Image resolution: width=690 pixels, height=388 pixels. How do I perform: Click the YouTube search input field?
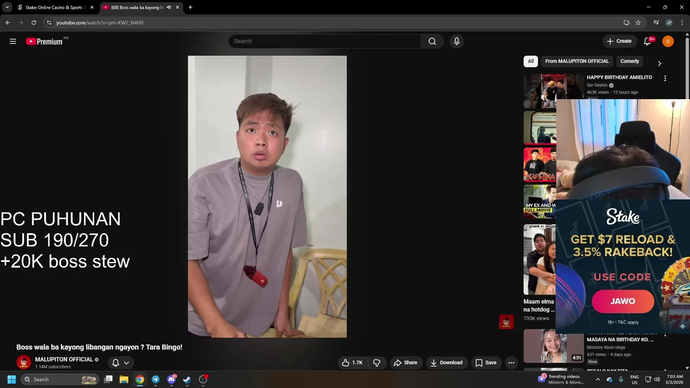pos(325,41)
